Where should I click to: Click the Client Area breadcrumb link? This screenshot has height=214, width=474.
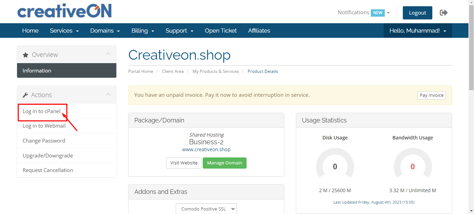(173, 71)
